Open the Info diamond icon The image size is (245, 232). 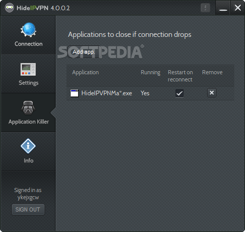pyautogui.click(x=28, y=146)
